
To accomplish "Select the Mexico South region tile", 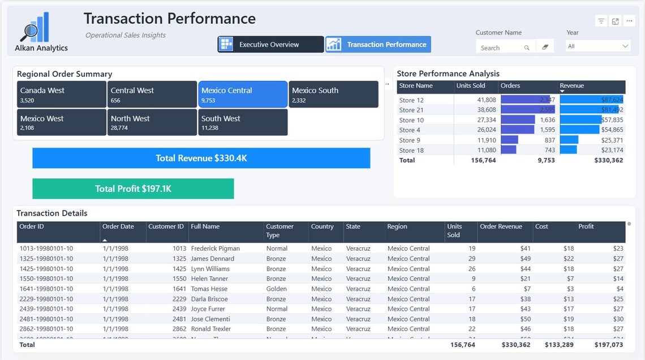I will (x=334, y=94).
